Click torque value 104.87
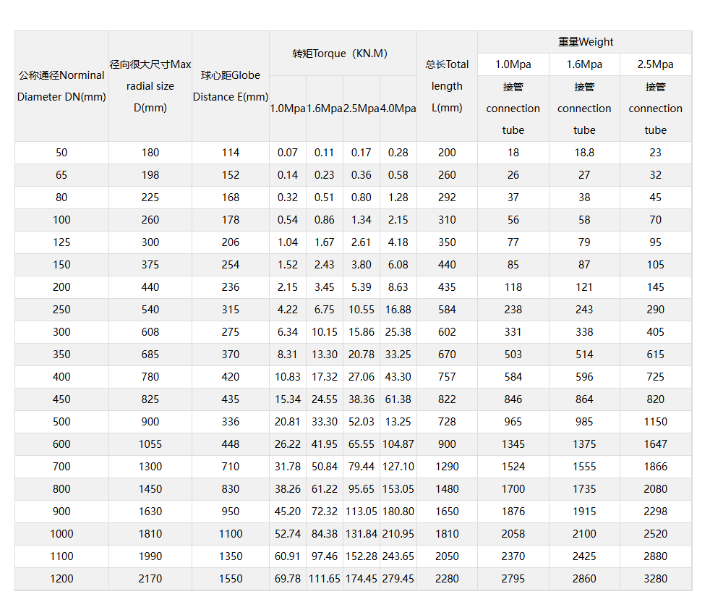 coord(398,444)
